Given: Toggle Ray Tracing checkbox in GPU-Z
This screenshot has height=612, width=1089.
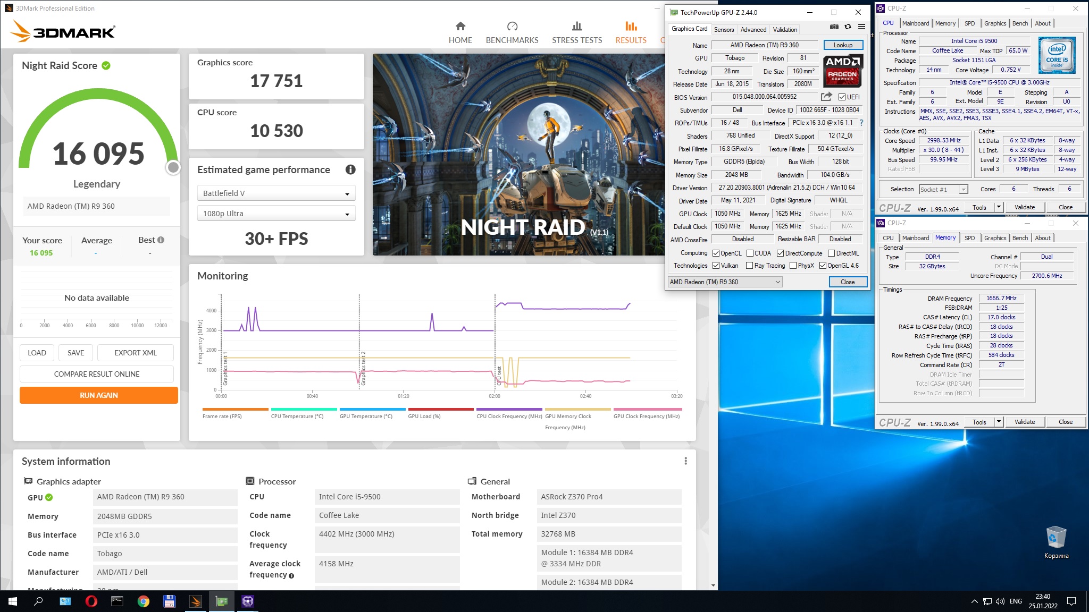Looking at the screenshot, I should pos(749,266).
